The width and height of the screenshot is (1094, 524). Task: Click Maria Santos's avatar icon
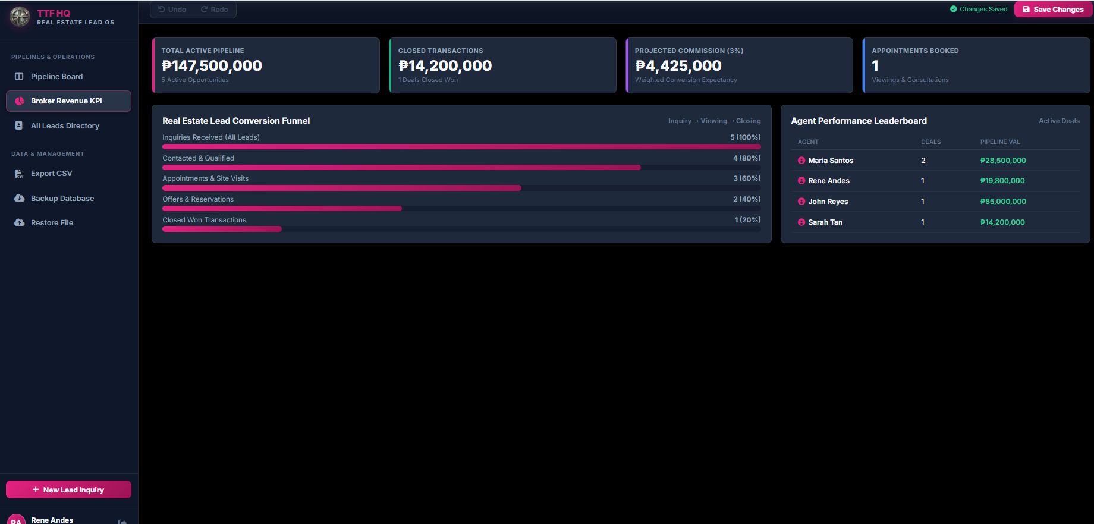coord(801,161)
